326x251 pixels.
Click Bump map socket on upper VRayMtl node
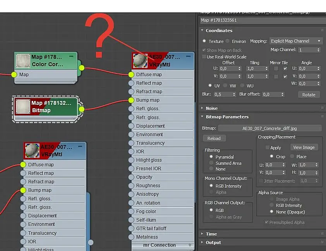click(131, 100)
